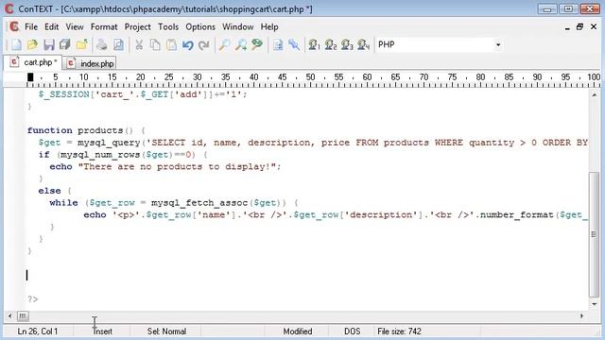The height and width of the screenshot is (340, 605).
Task: Switch to the index.php tab
Action: point(90,63)
